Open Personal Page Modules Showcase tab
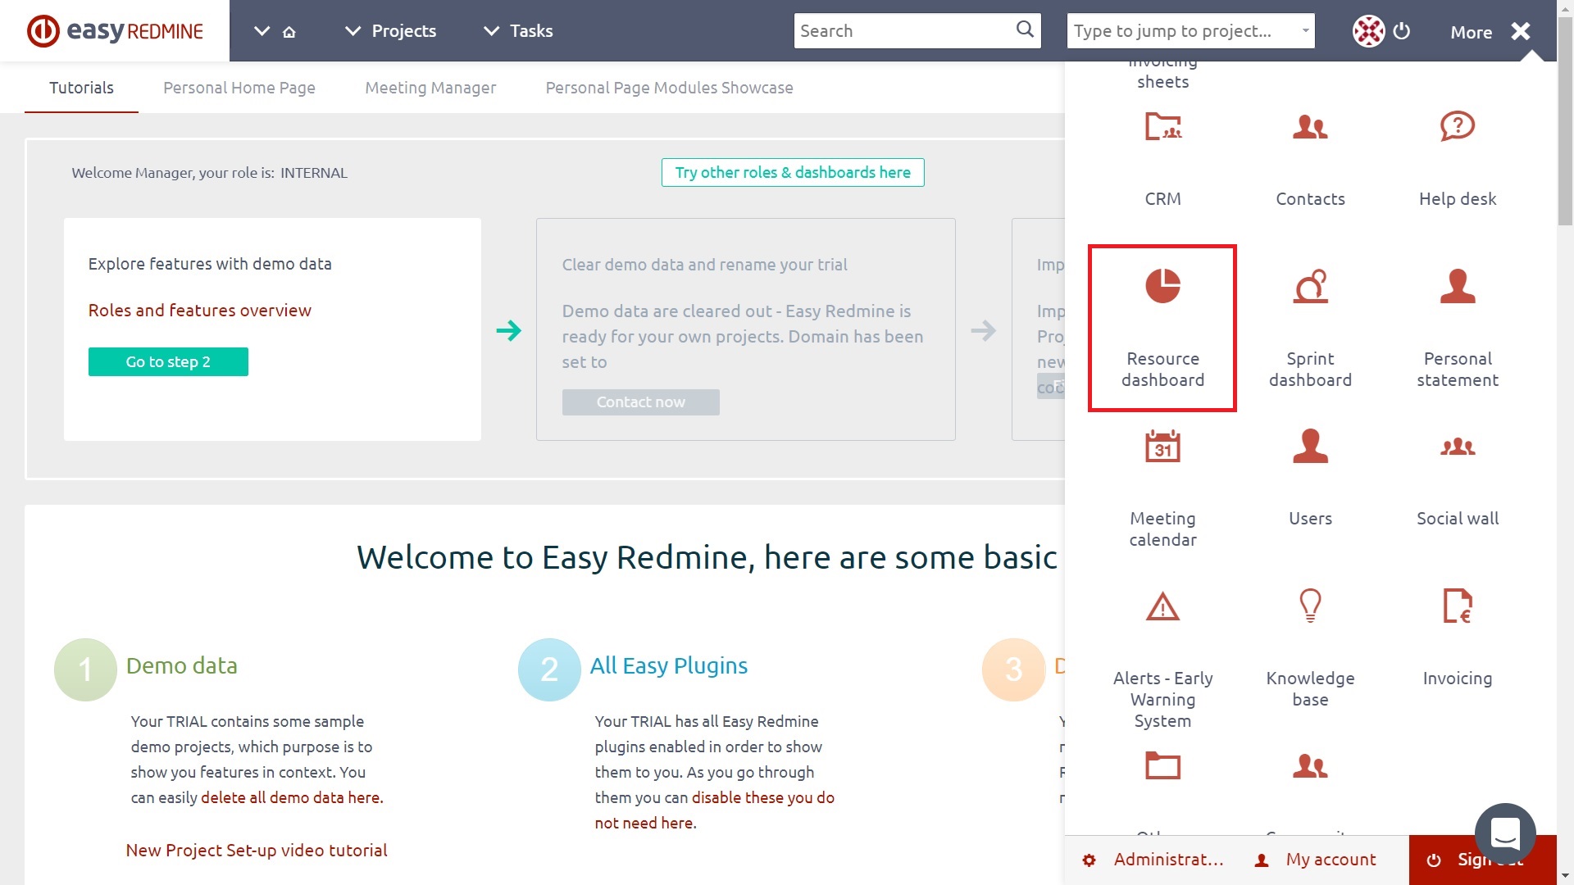The height and width of the screenshot is (885, 1574). pyautogui.click(x=669, y=88)
